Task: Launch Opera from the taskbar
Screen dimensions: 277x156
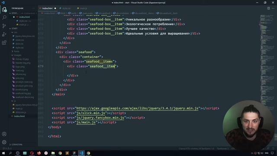Action: [x=32, y=153]
